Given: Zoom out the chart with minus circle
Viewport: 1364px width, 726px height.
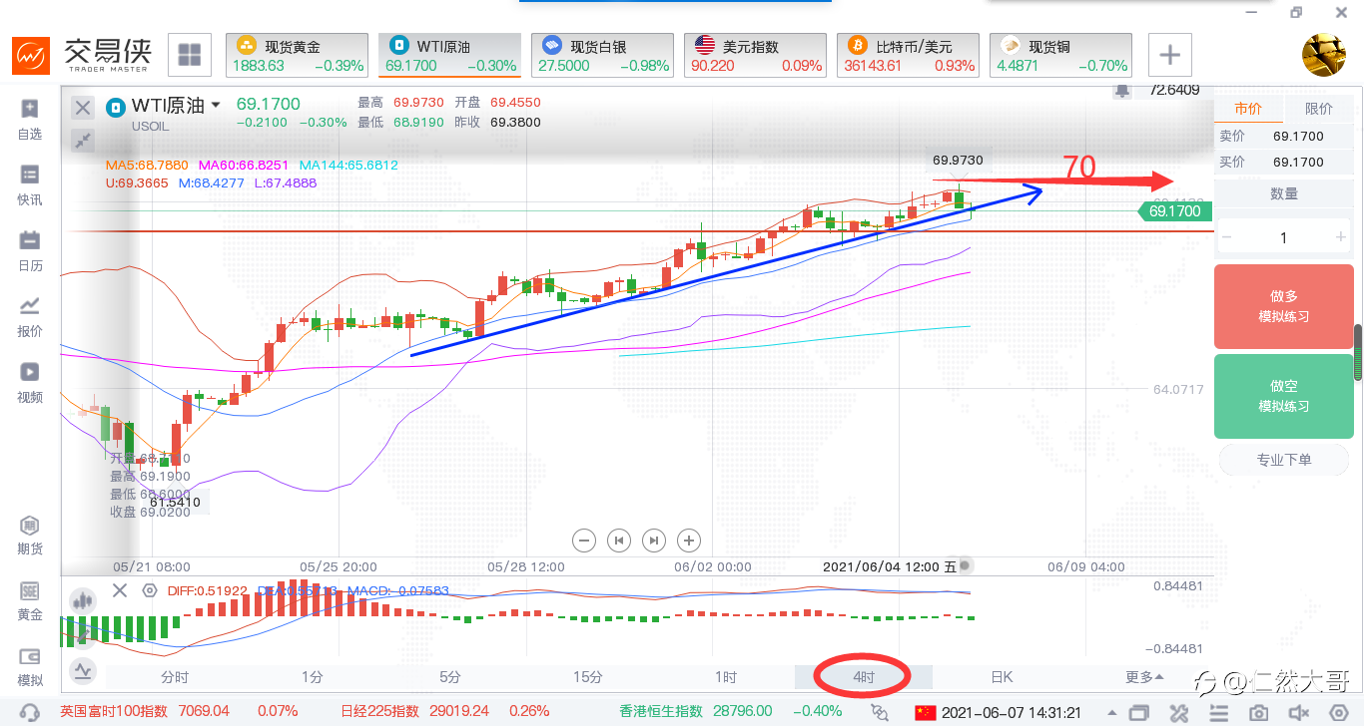Looking at the screenshot, I should [584, 541].
